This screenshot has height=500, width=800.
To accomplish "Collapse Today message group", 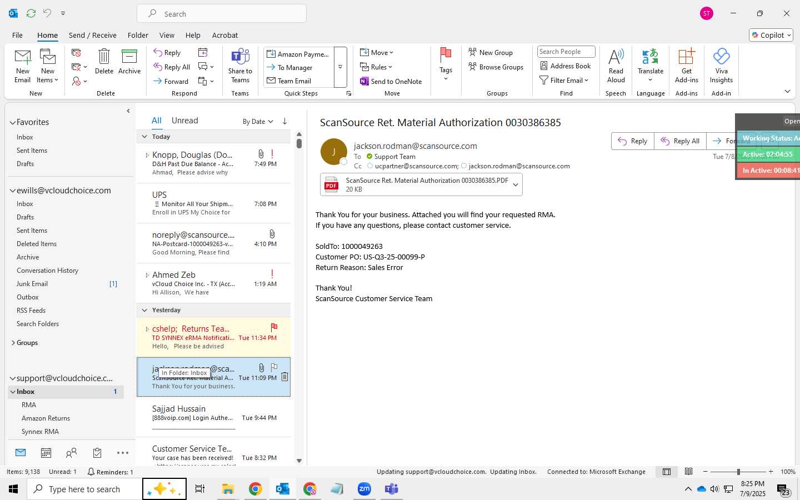I will (144, 137).
